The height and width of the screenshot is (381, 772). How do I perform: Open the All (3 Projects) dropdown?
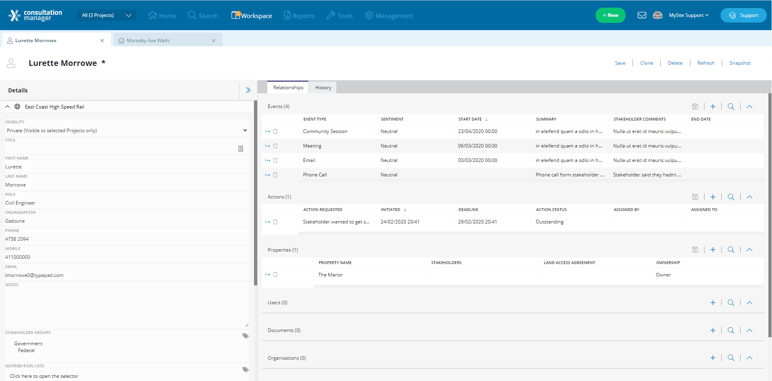point(106,15)
